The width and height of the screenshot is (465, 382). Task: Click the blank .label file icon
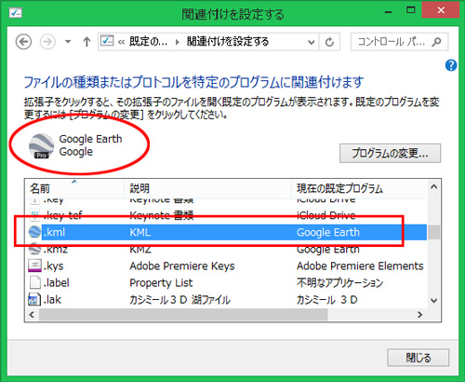(x=34, y=282)
